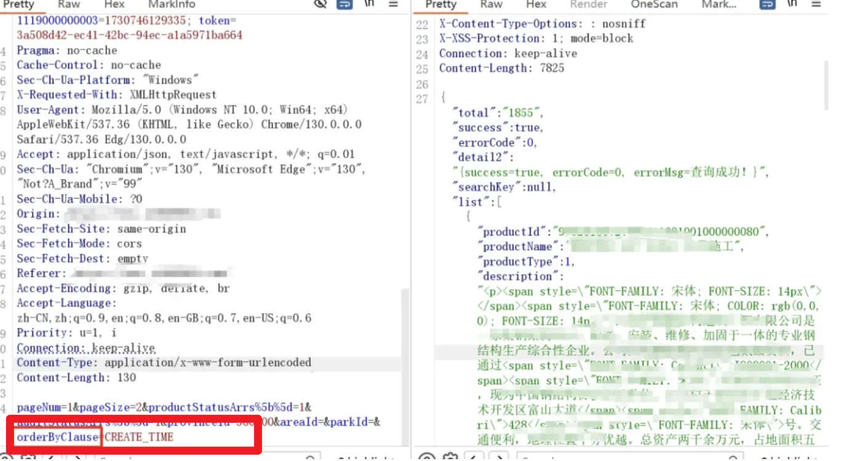Click the Content-Length: 7825 response header

pos(502,68)
